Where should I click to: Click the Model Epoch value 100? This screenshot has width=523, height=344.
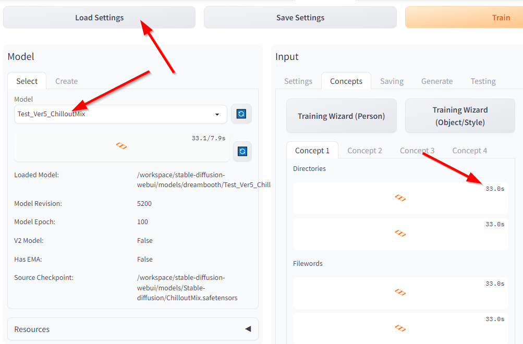tap(142, 222)
